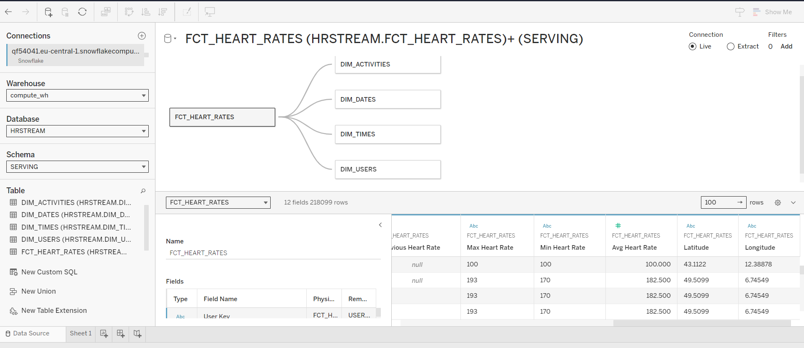Click the data source title text
The width and height of the screenshot is (804, 348).
point(384,38)
